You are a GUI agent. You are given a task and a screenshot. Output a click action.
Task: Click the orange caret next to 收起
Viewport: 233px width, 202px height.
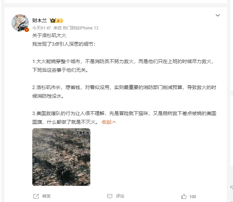coord(114,122)
